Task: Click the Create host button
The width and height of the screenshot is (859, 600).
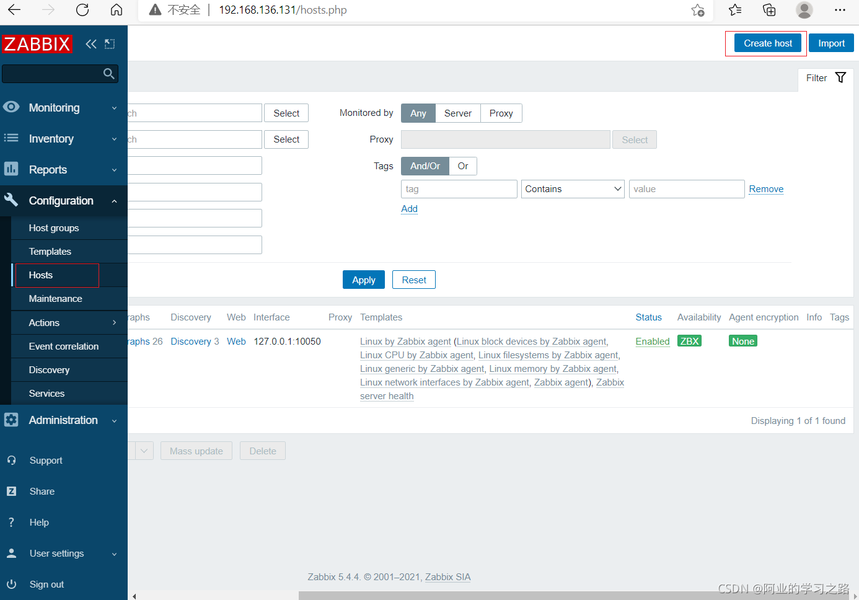Action: 768,43
